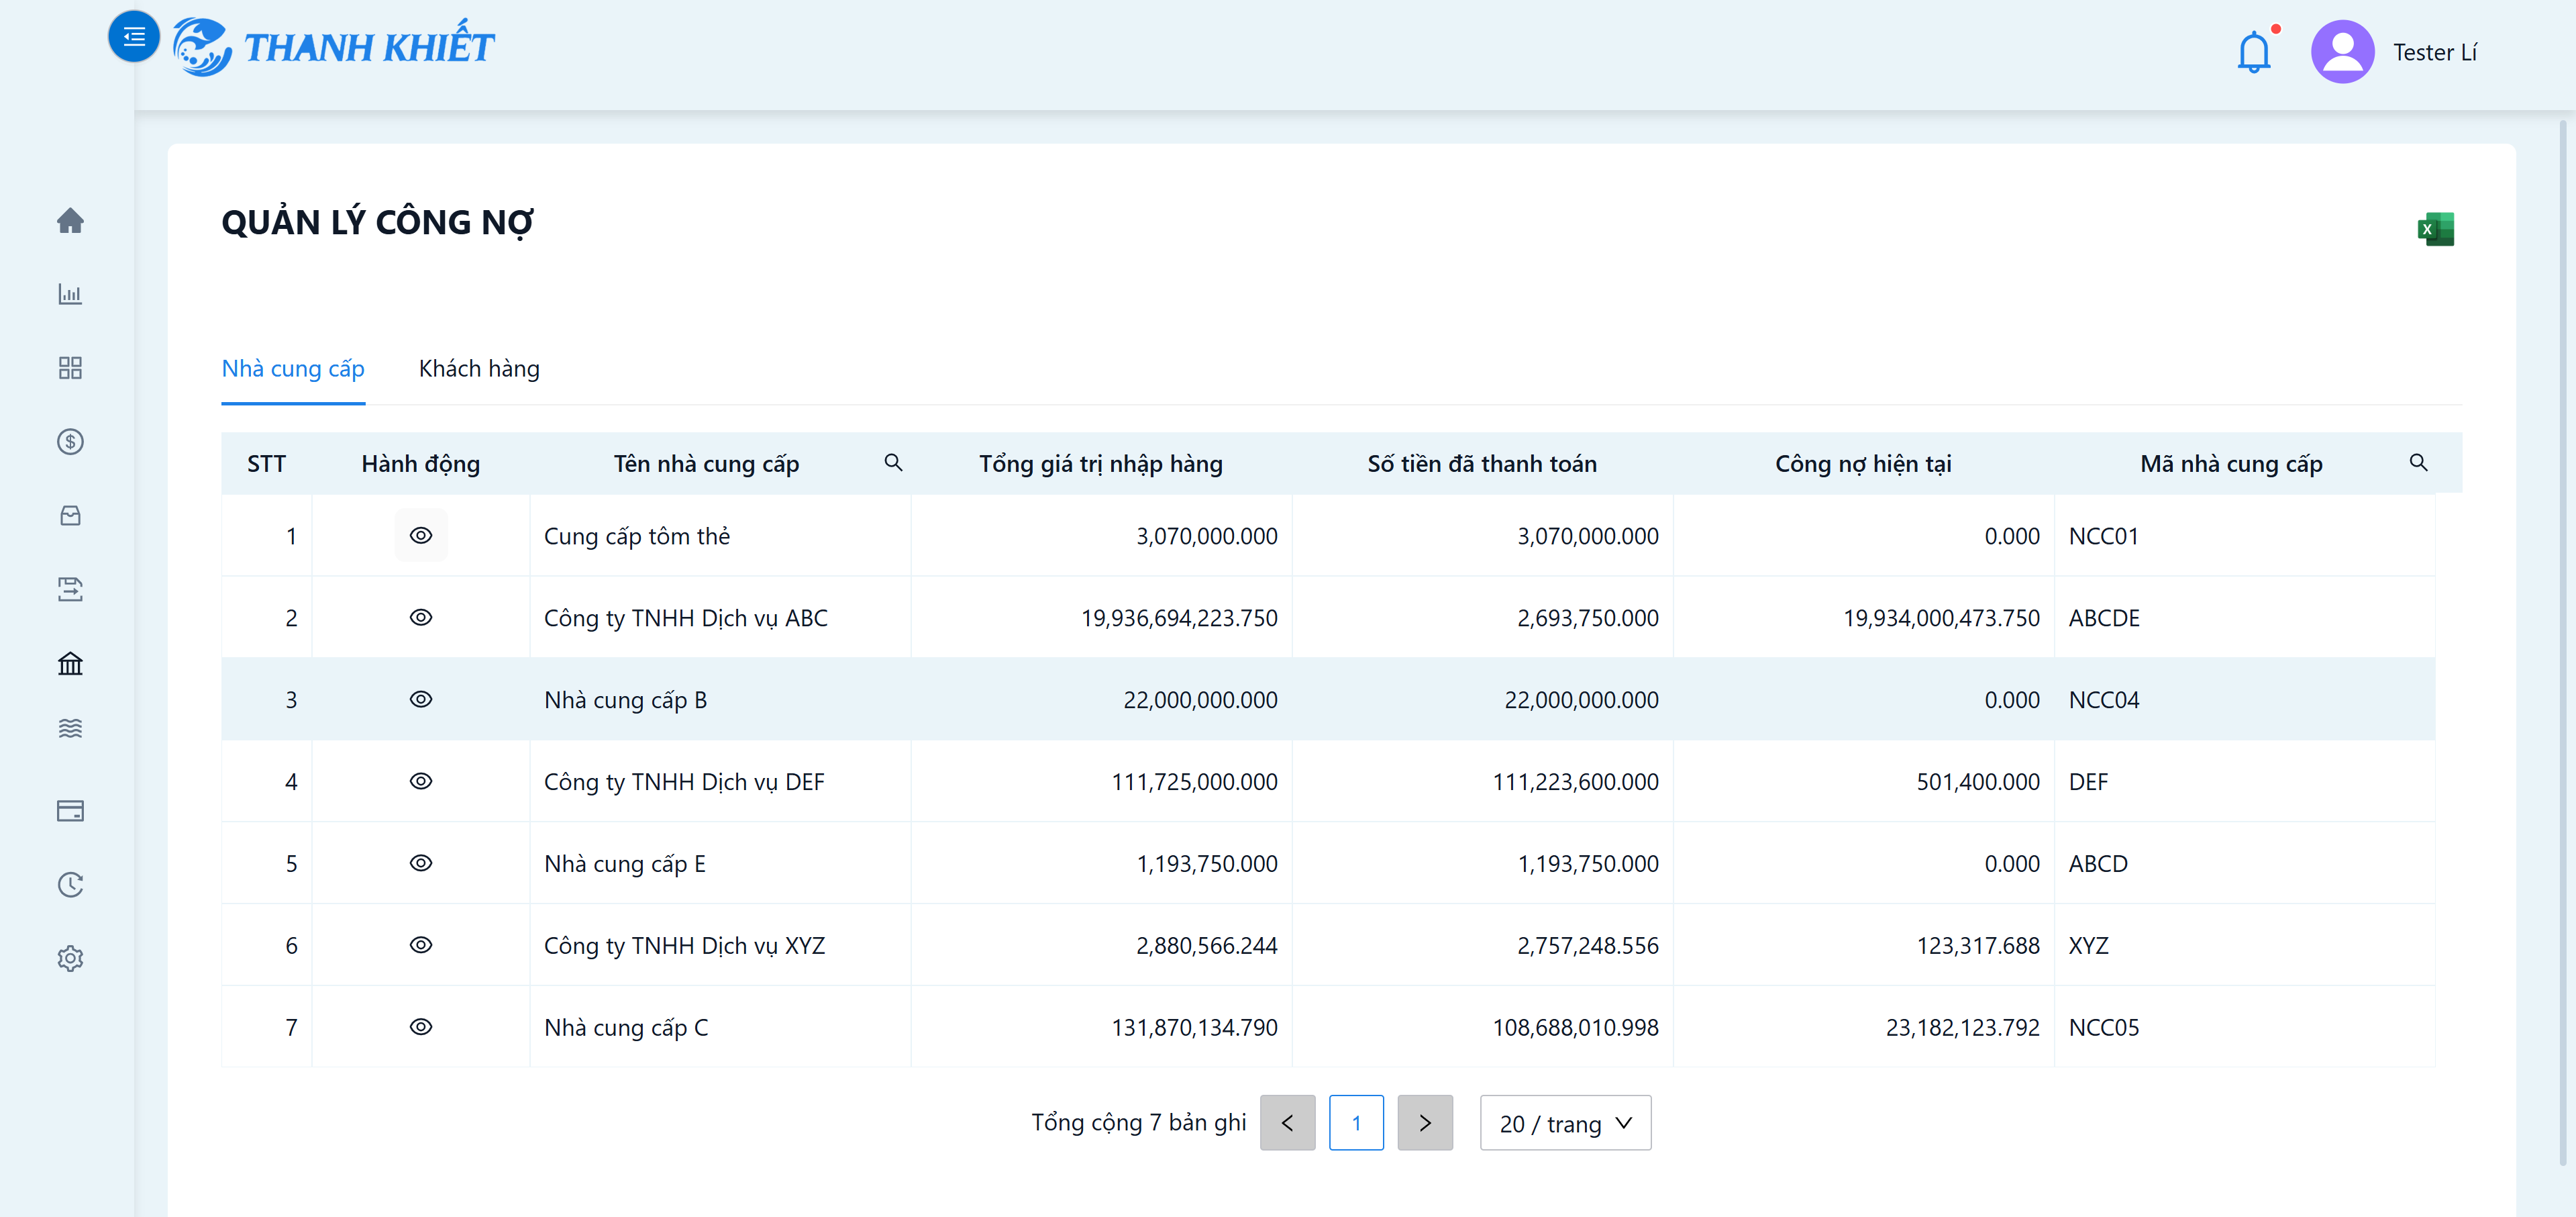The image size is (2576, 1217).
Task: Switch to the Nhà cung cấp tab
Action: point(293,369)
